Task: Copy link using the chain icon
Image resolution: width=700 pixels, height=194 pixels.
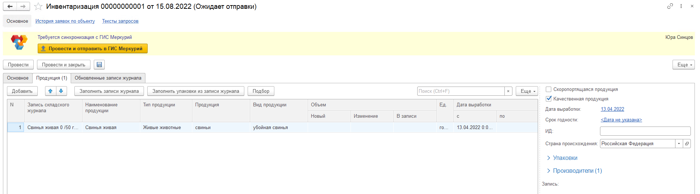Action: [x=670, y=6]
